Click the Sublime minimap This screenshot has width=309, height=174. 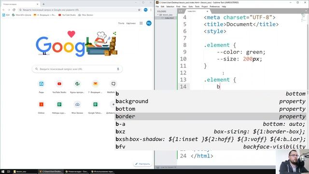click(303, 18)
